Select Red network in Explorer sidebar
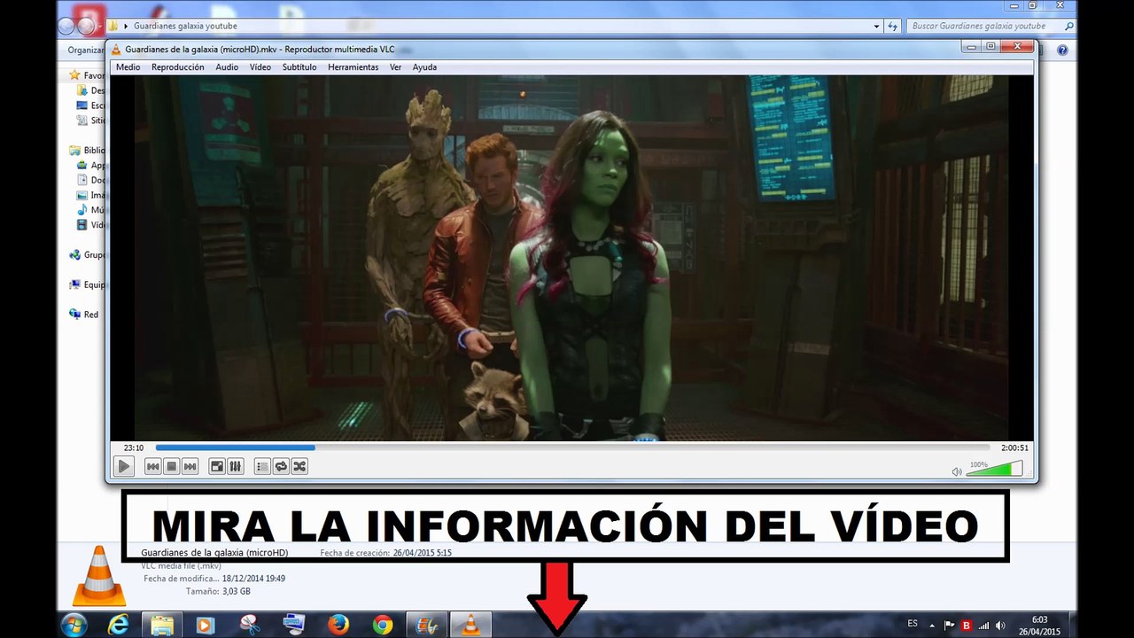Screen dimensions: 1134x638 (84, 315)
